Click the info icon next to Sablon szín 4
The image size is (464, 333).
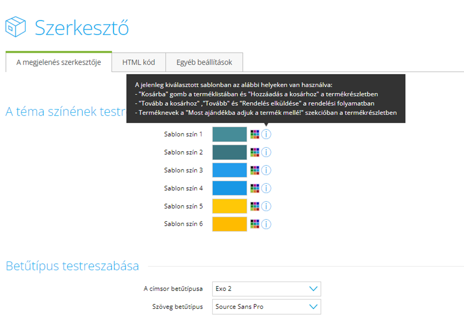[266, 188]
